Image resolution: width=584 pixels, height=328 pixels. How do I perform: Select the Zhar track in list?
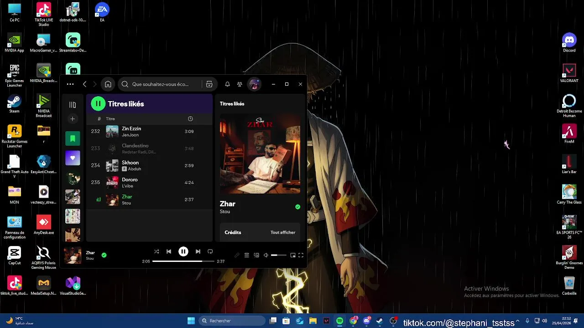pyautogui.click(x=149, y=200)
